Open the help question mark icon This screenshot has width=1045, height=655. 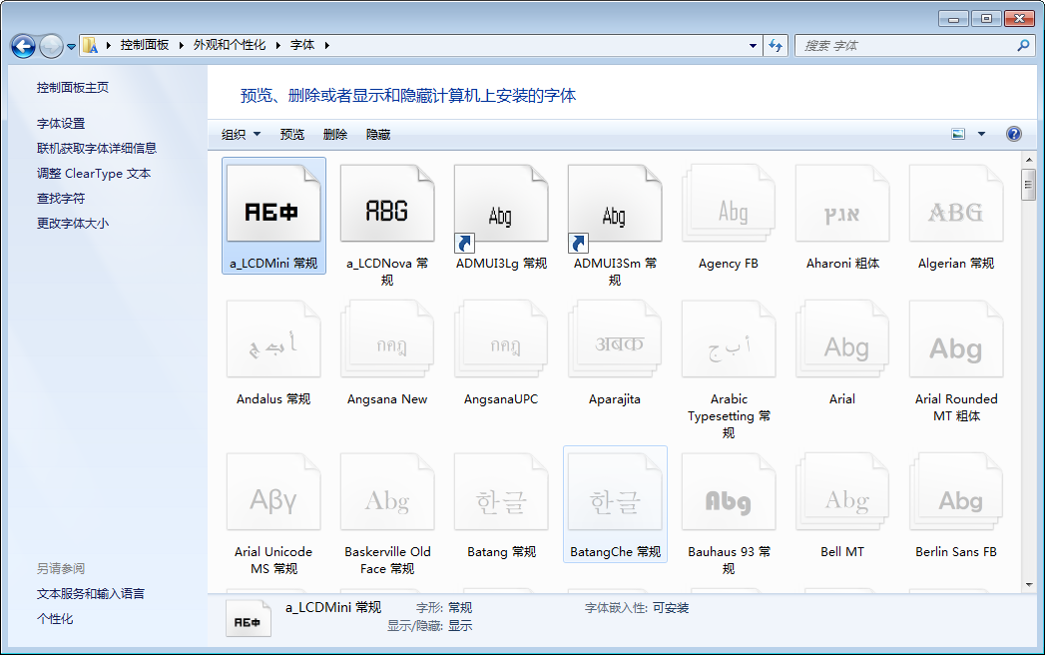click(1014, 134)
